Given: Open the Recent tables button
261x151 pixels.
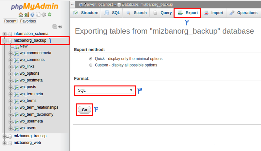Looking at the screenshot, I should (10, 21).
